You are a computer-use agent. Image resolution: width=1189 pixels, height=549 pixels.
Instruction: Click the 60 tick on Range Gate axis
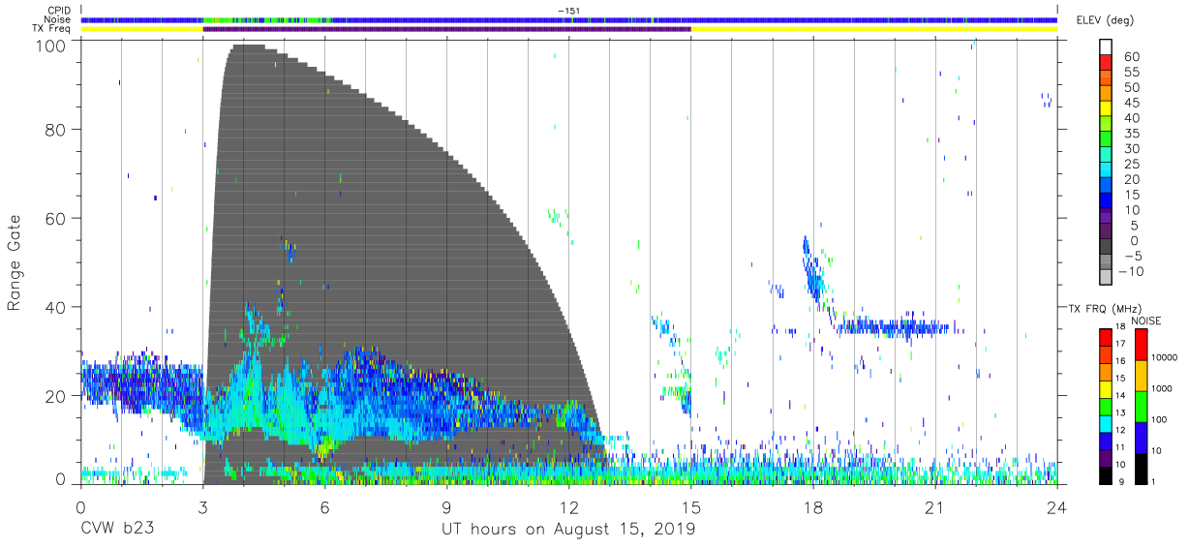54,219
